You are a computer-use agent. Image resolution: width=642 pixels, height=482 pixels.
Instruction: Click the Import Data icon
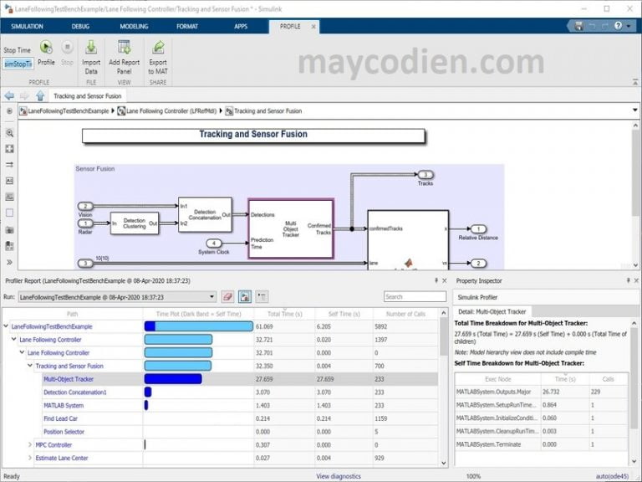tap(91, 52)
